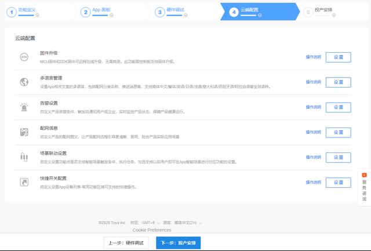Screen dimensions: 371x251
Task: Click the 场景联动设置 title text
Action: pyautogui.click(x=53, y=153)
